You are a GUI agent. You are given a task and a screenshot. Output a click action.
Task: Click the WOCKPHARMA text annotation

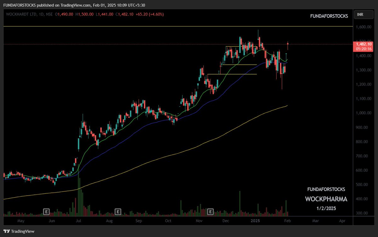pos(326,199)
